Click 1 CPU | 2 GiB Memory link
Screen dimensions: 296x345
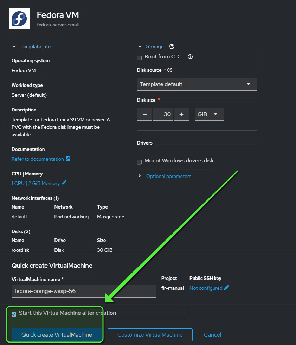pos(36,183)
